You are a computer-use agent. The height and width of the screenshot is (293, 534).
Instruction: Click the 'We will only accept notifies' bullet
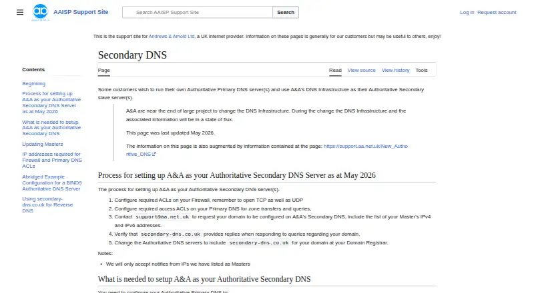[x=178, y=264]
